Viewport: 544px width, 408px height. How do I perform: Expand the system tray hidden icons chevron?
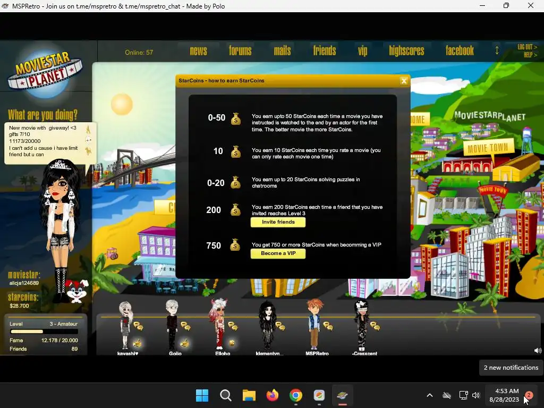(429, 395)
